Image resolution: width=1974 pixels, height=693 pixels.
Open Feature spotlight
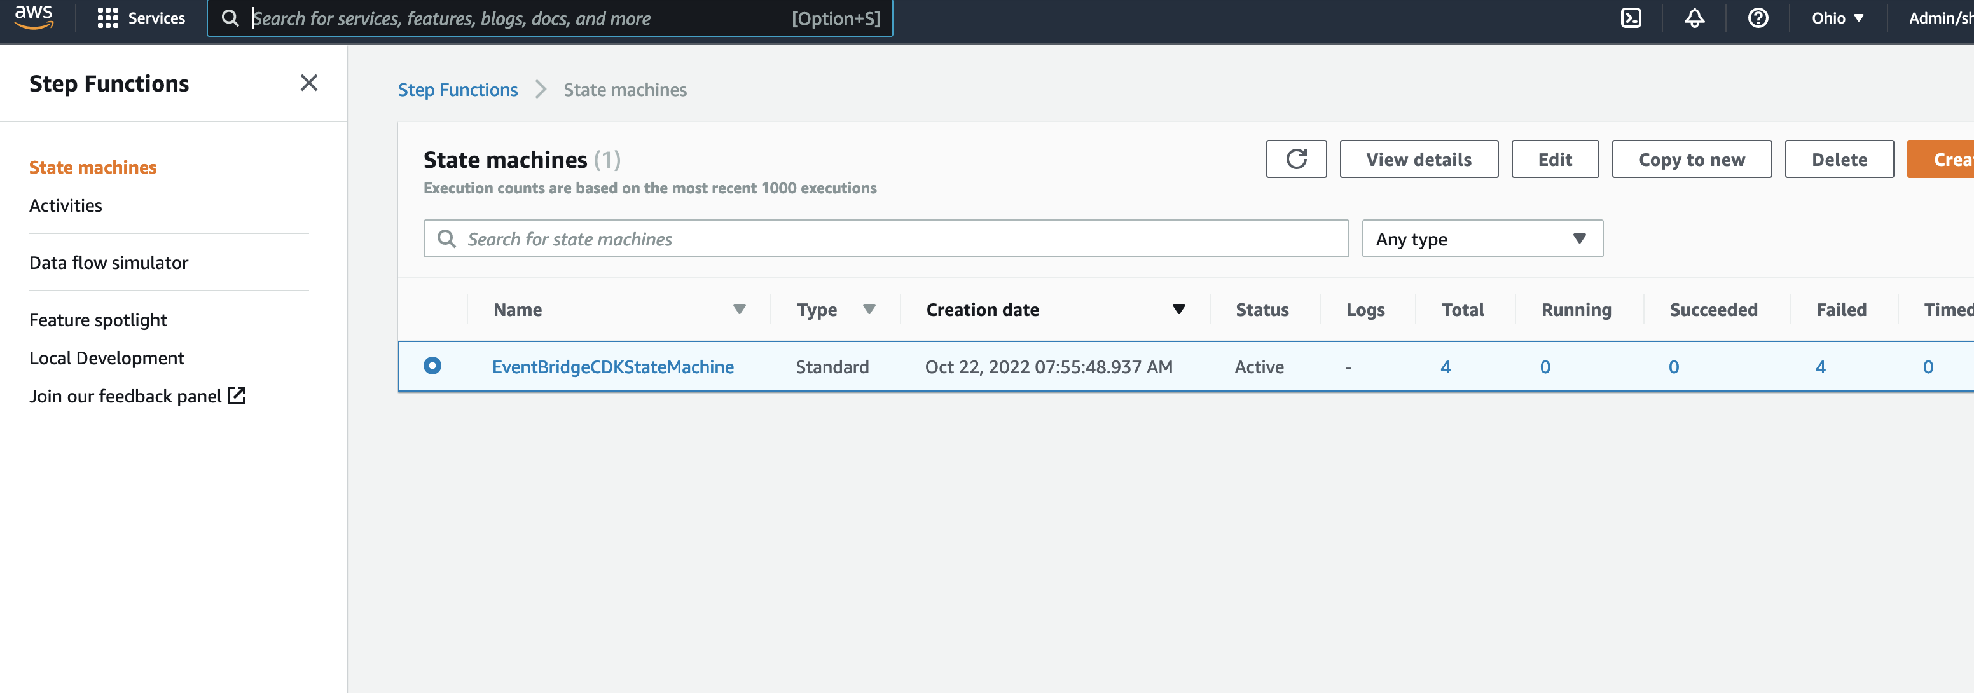coord(98,320)
